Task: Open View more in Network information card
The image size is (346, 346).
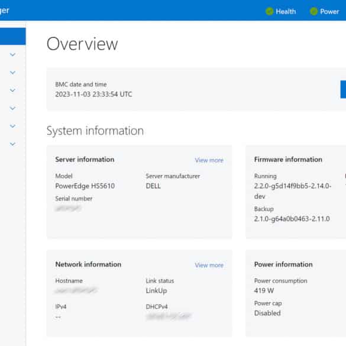Action: [x=209, y=265]
